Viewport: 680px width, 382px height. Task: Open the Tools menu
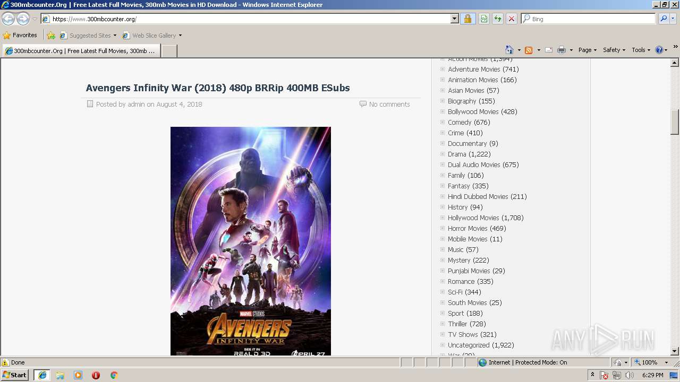pos(640,50)
